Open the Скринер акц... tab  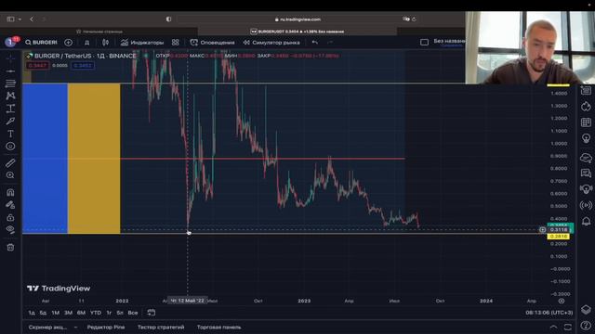pos(47,328)
